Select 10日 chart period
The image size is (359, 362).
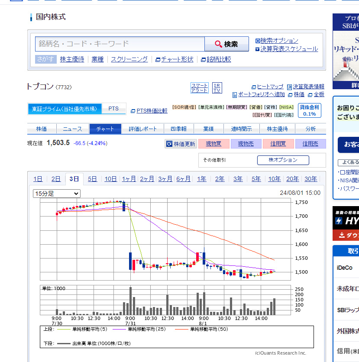point(110,179)
